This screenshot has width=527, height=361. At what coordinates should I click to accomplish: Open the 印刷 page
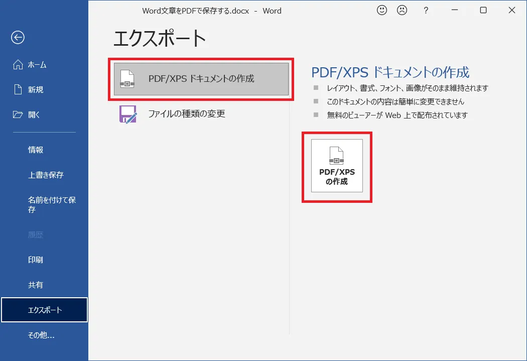tap(44, 260)
